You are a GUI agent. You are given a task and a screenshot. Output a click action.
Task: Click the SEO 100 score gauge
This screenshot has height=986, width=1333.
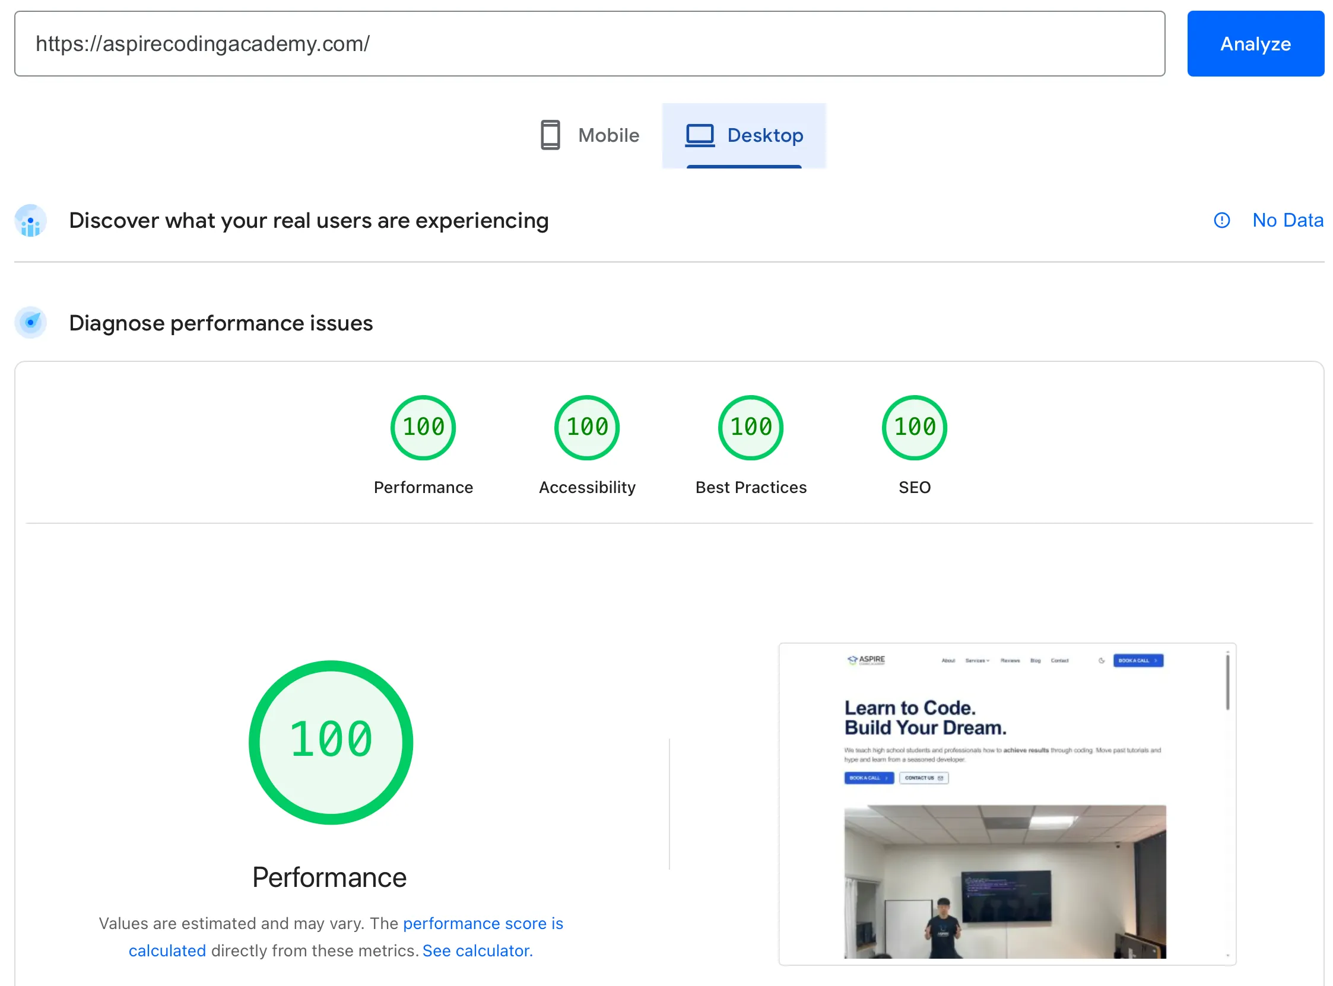point(914,427)
